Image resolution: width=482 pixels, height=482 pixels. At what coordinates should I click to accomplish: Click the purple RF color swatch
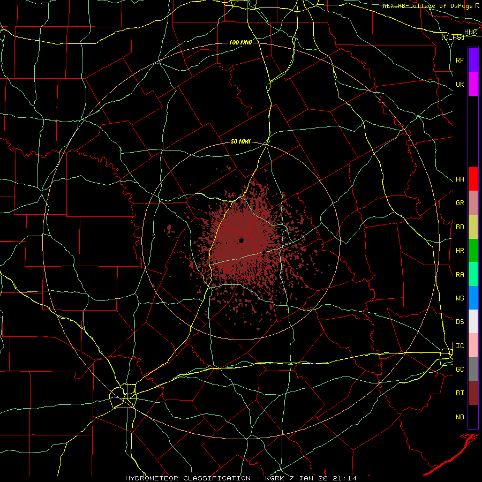tap(473, 60)
